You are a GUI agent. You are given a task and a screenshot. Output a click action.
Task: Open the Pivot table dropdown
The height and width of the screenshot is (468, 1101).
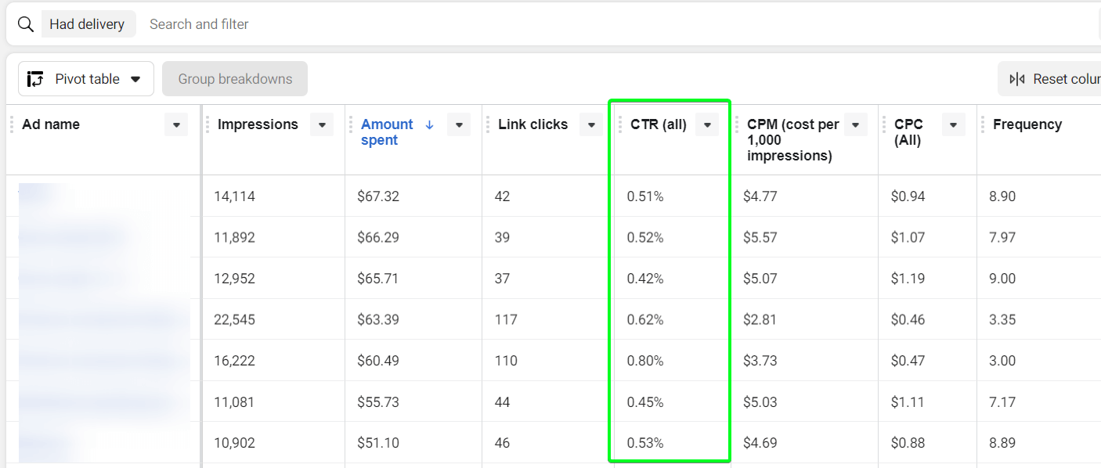pos(86,79)
